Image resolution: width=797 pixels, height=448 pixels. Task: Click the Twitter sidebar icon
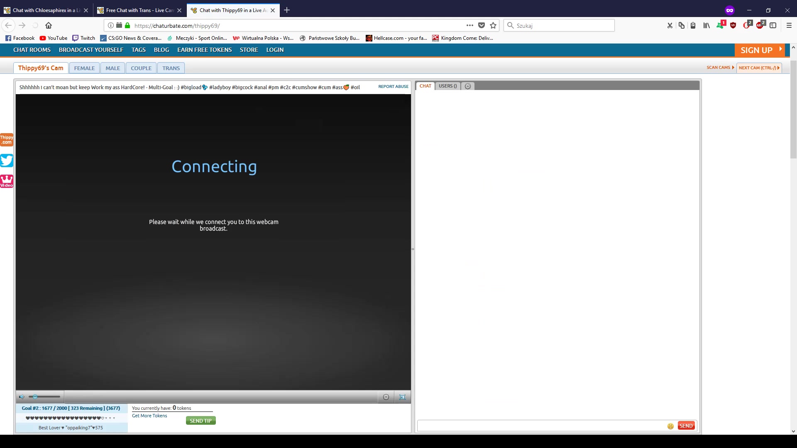7,160
